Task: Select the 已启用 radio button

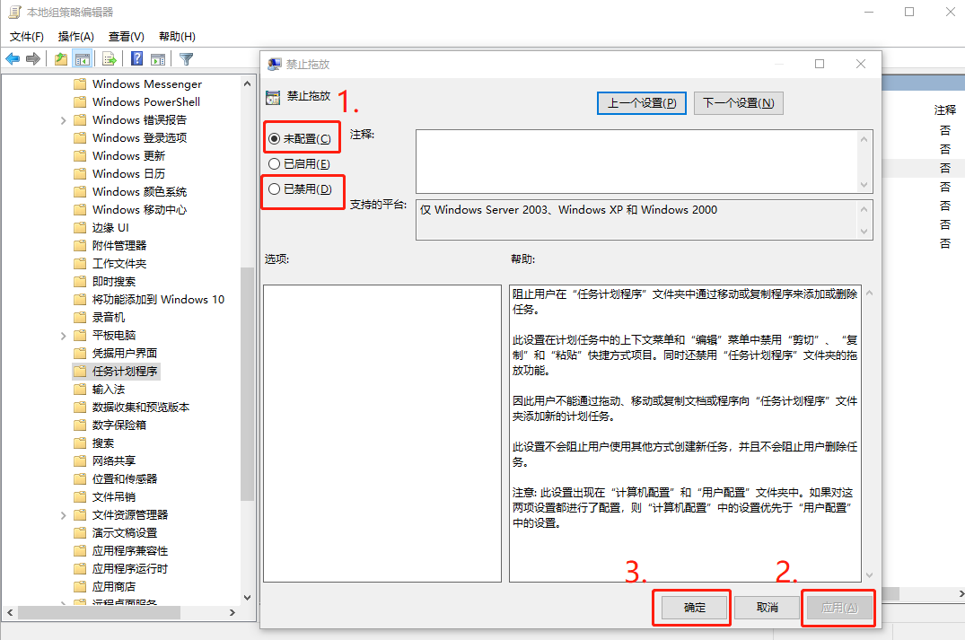Action: click(x=275, y=163)
